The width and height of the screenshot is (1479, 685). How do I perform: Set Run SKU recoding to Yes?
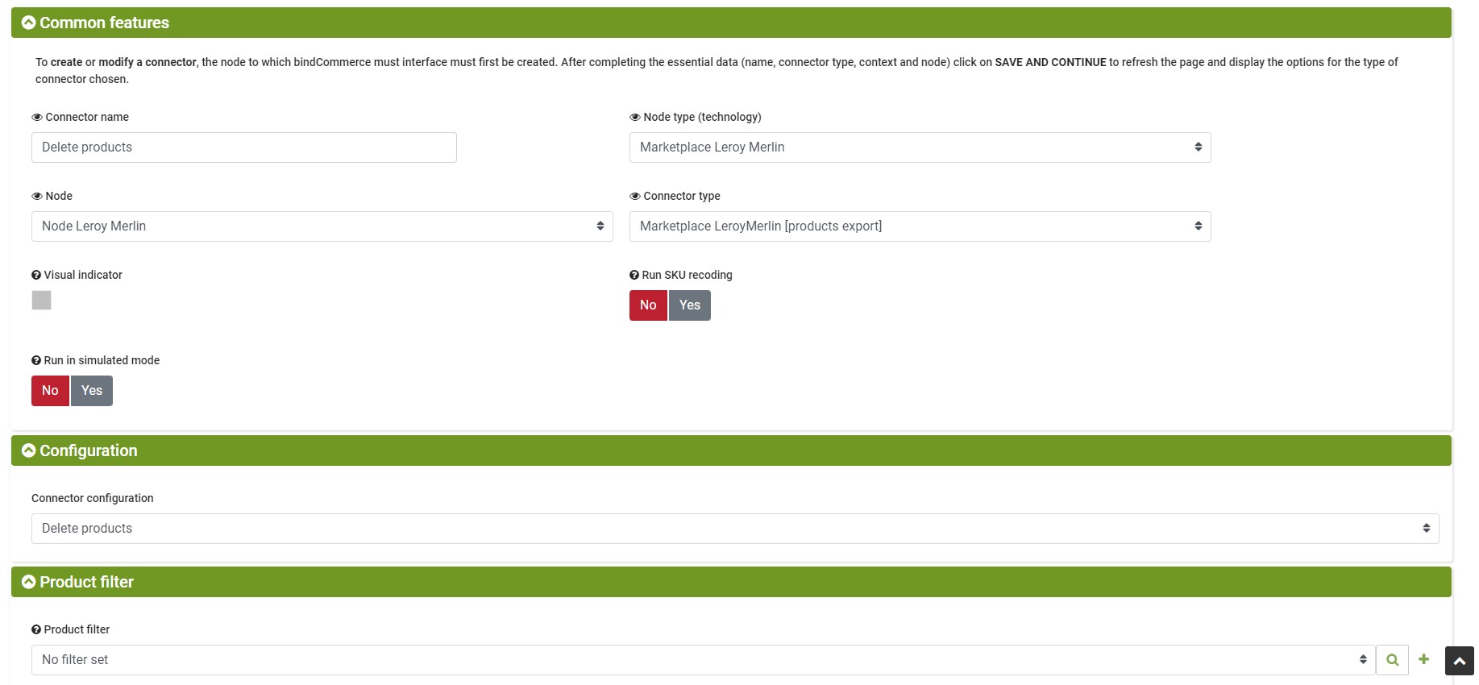pyautogui.click(x=690, y=305)
